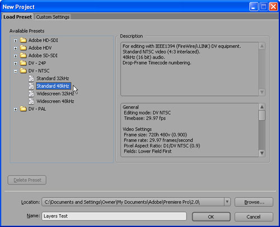
Task: Open the Location path dropdown
Action: coord(227,202)
